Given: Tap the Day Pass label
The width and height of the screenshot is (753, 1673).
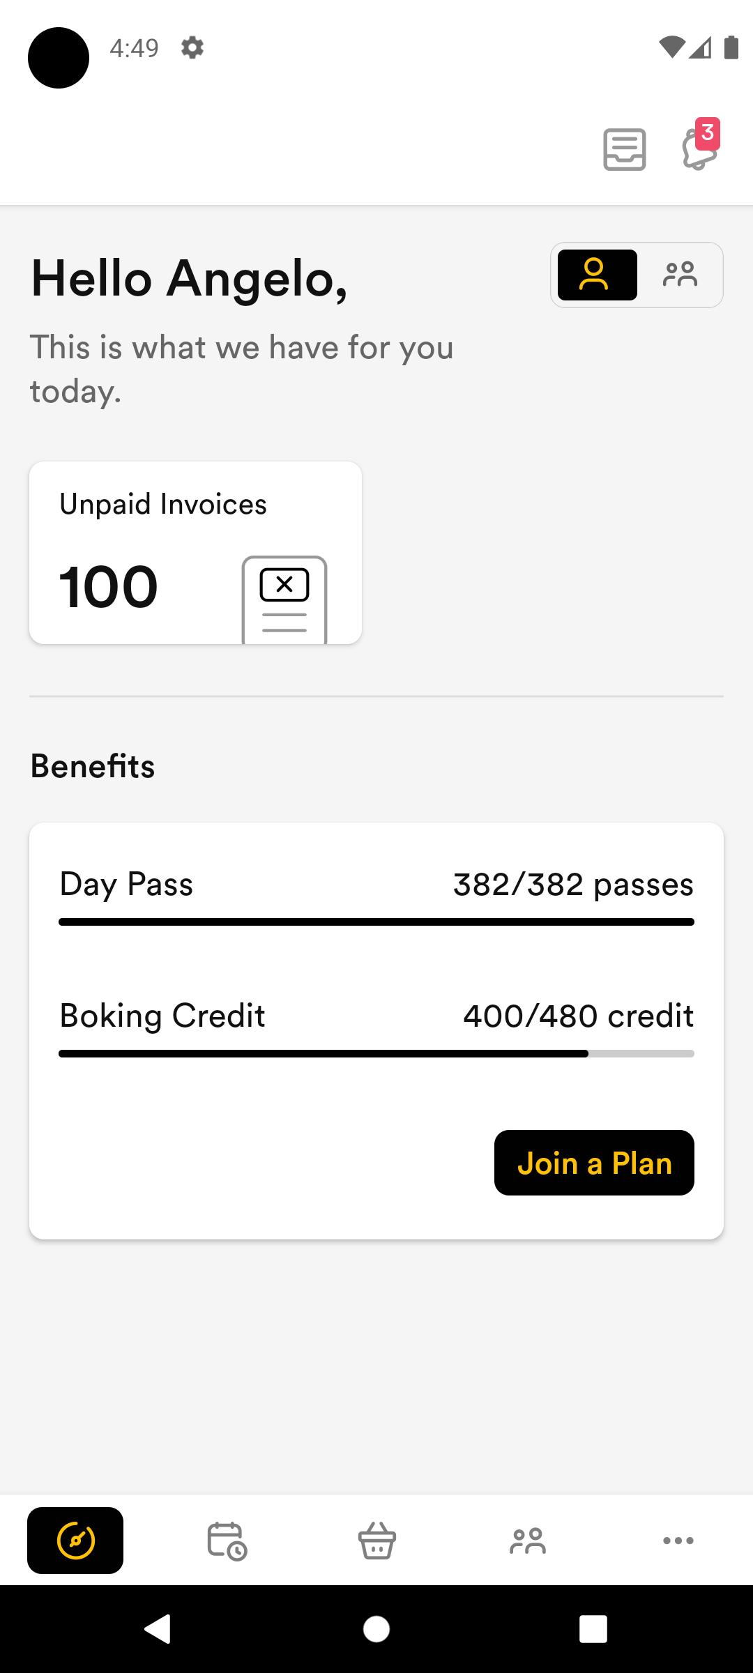Looking at the screenshot, I should point(126,885).
